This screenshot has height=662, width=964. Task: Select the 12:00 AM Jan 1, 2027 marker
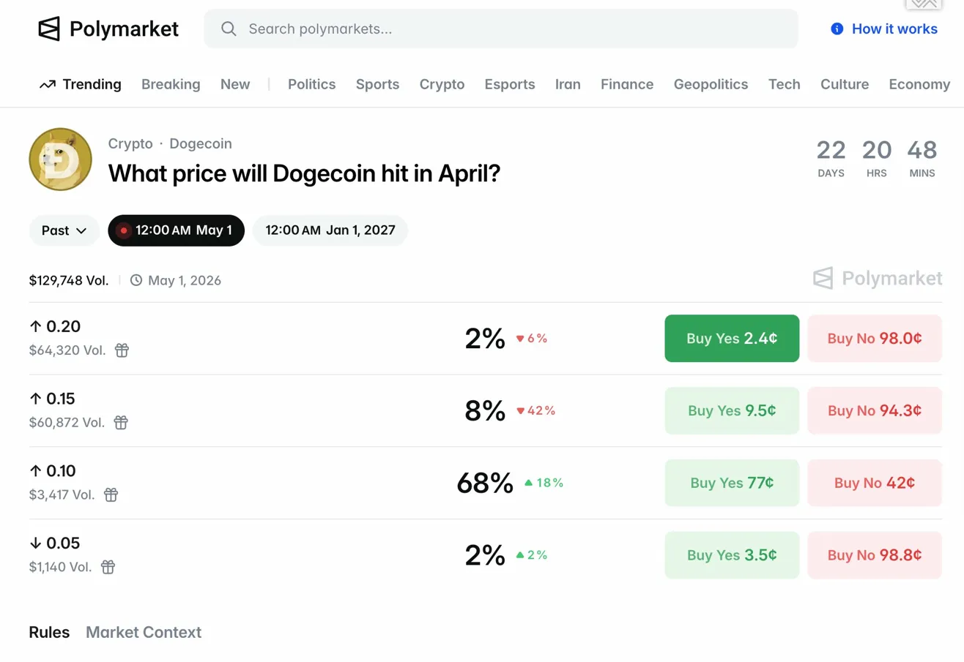(x=330, y=230)
